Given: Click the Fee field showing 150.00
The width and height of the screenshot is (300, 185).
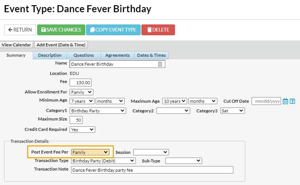Looking at the screenshot, I should [x=80, y=83].
